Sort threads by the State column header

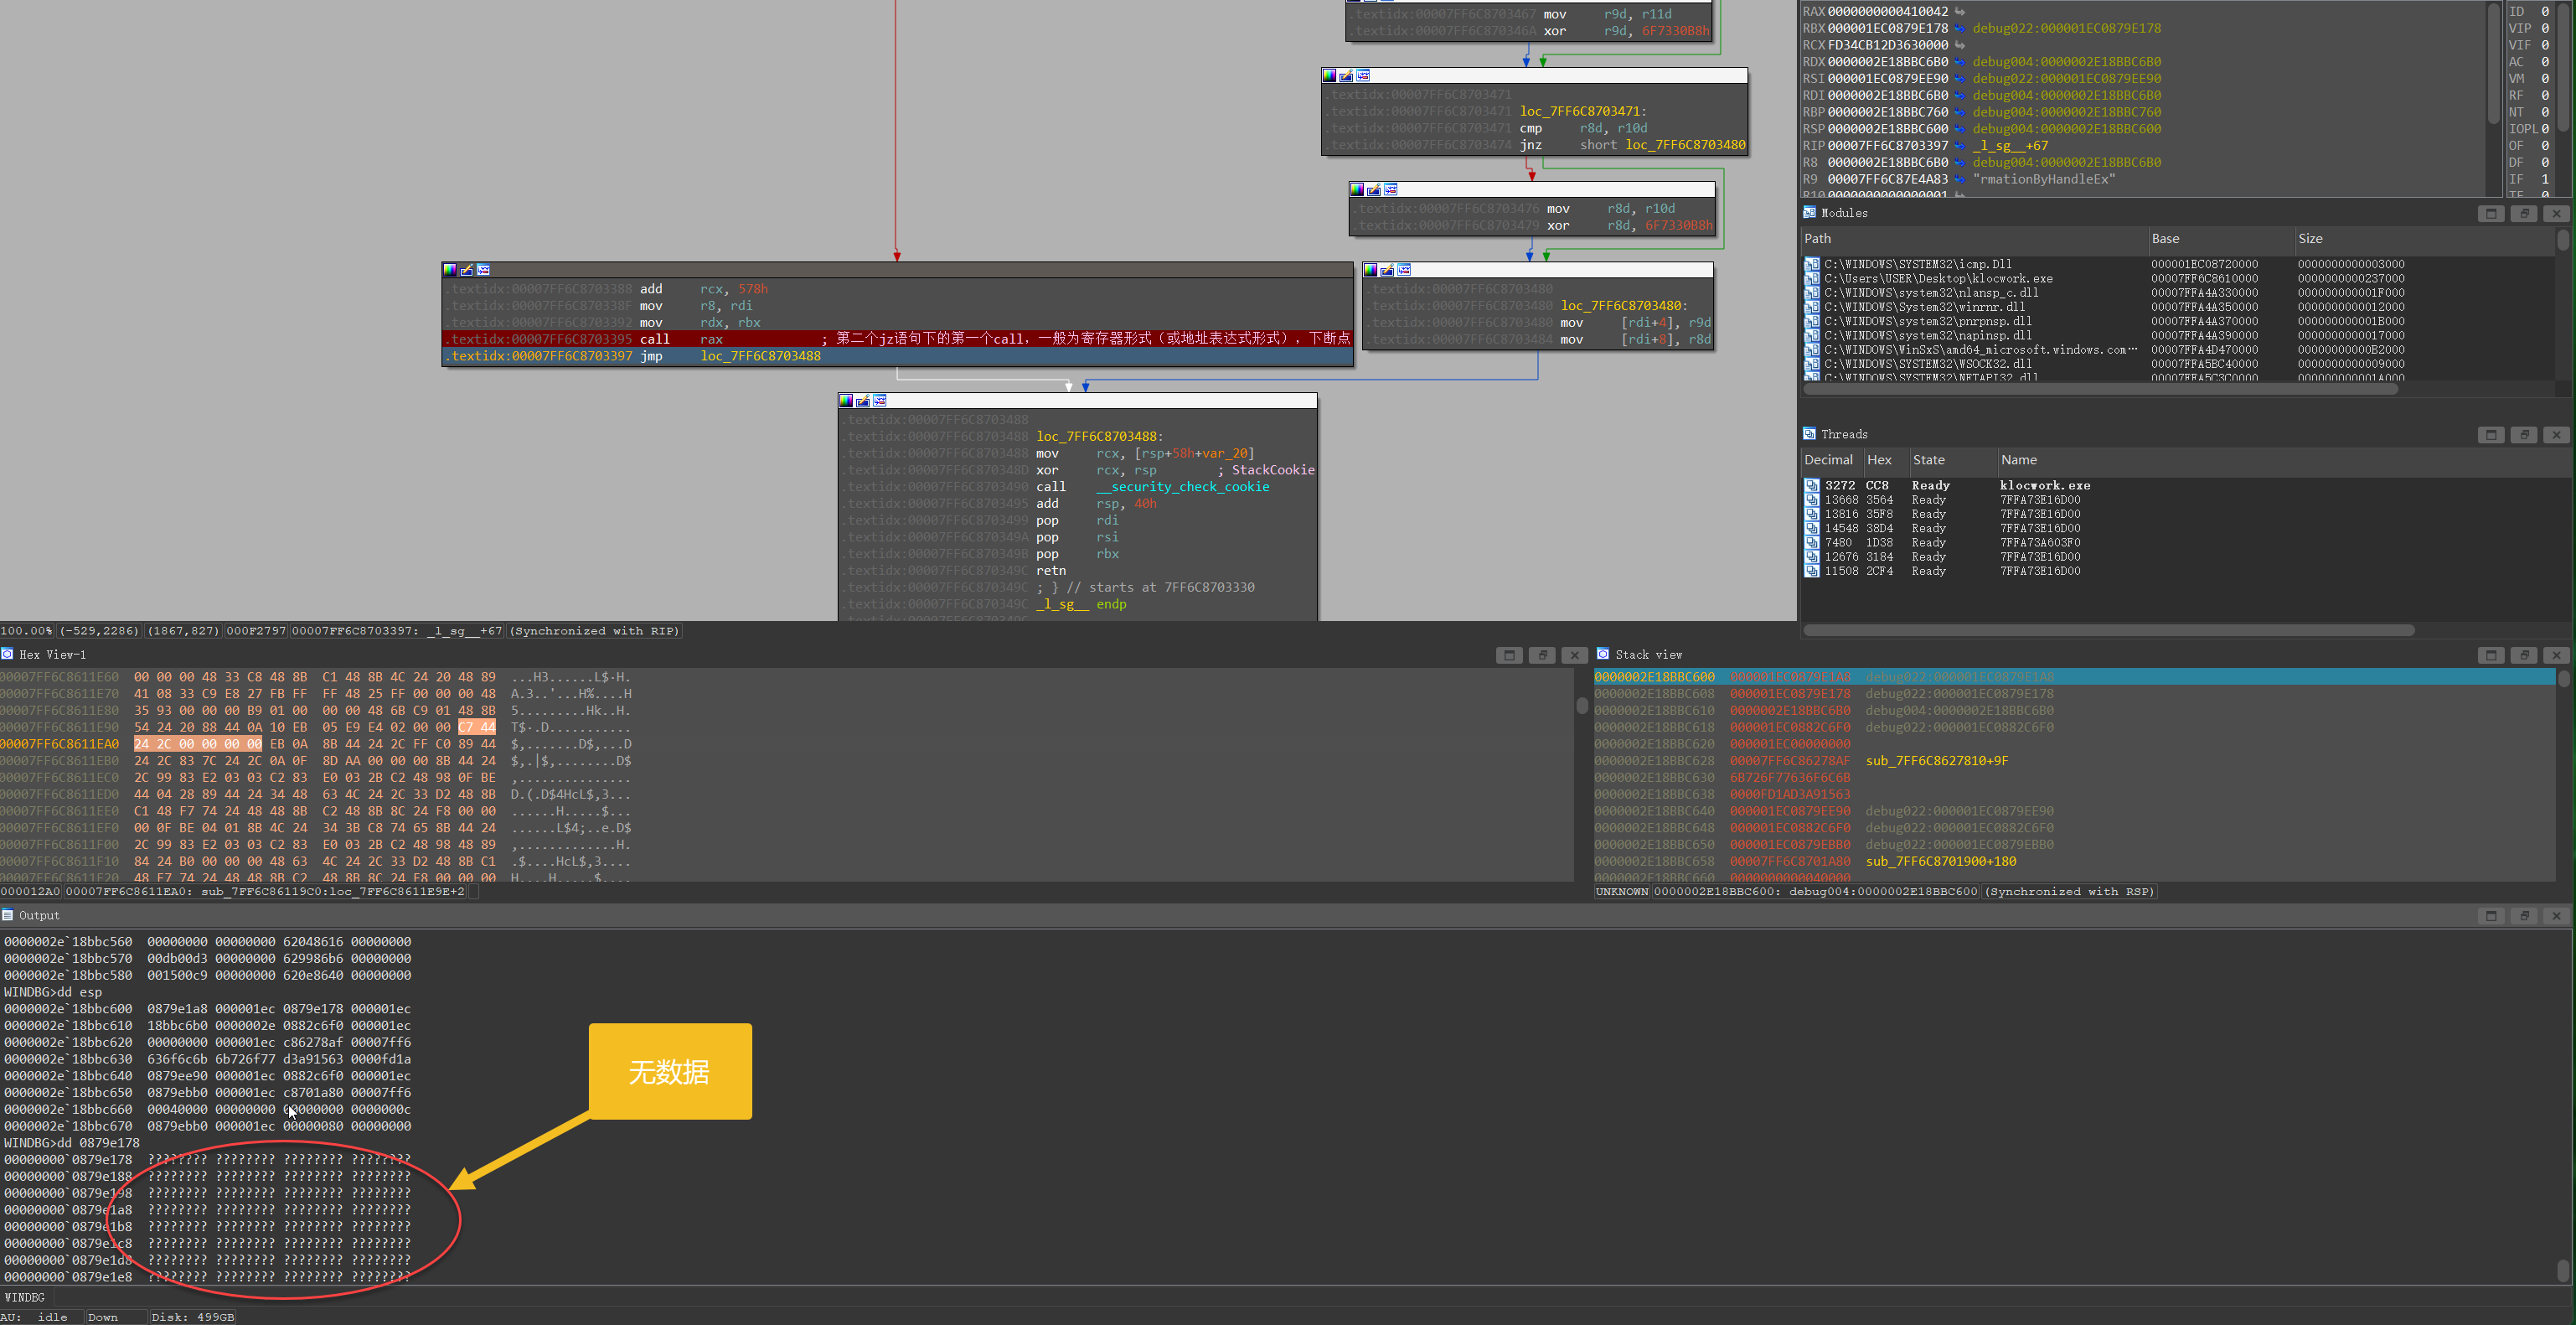pyautogui.click(x=1928, y=460)
